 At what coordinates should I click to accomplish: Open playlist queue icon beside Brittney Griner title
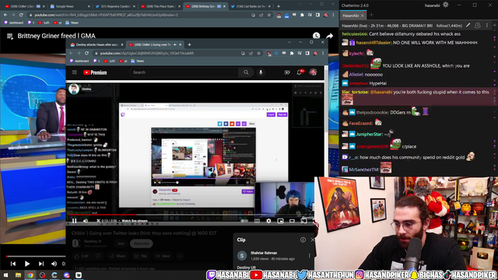pyautogui.click(x=10, y=37)
